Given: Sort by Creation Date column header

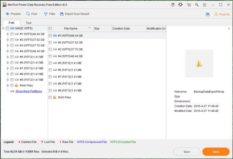Looking at the screenshot, I should pos(129,28).
